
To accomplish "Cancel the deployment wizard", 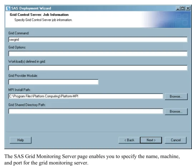I will 176,140.
